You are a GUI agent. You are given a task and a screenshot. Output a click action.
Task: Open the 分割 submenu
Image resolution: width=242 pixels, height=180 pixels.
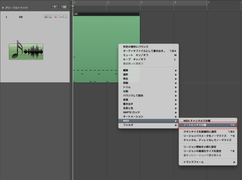pyautogui.click(x=148, y=91)
